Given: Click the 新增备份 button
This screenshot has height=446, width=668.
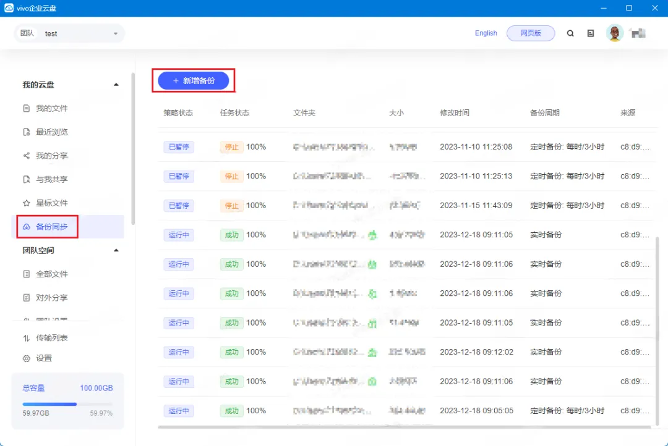Looking at the screenshot, I should (x=194, y=80).
